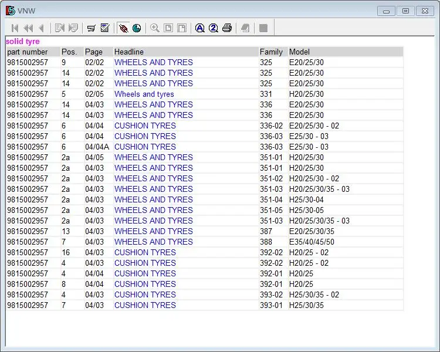Screen dimensions: 440x352
Task: Click the VNW application icon in title bar
Action: (x=10, y=11)
